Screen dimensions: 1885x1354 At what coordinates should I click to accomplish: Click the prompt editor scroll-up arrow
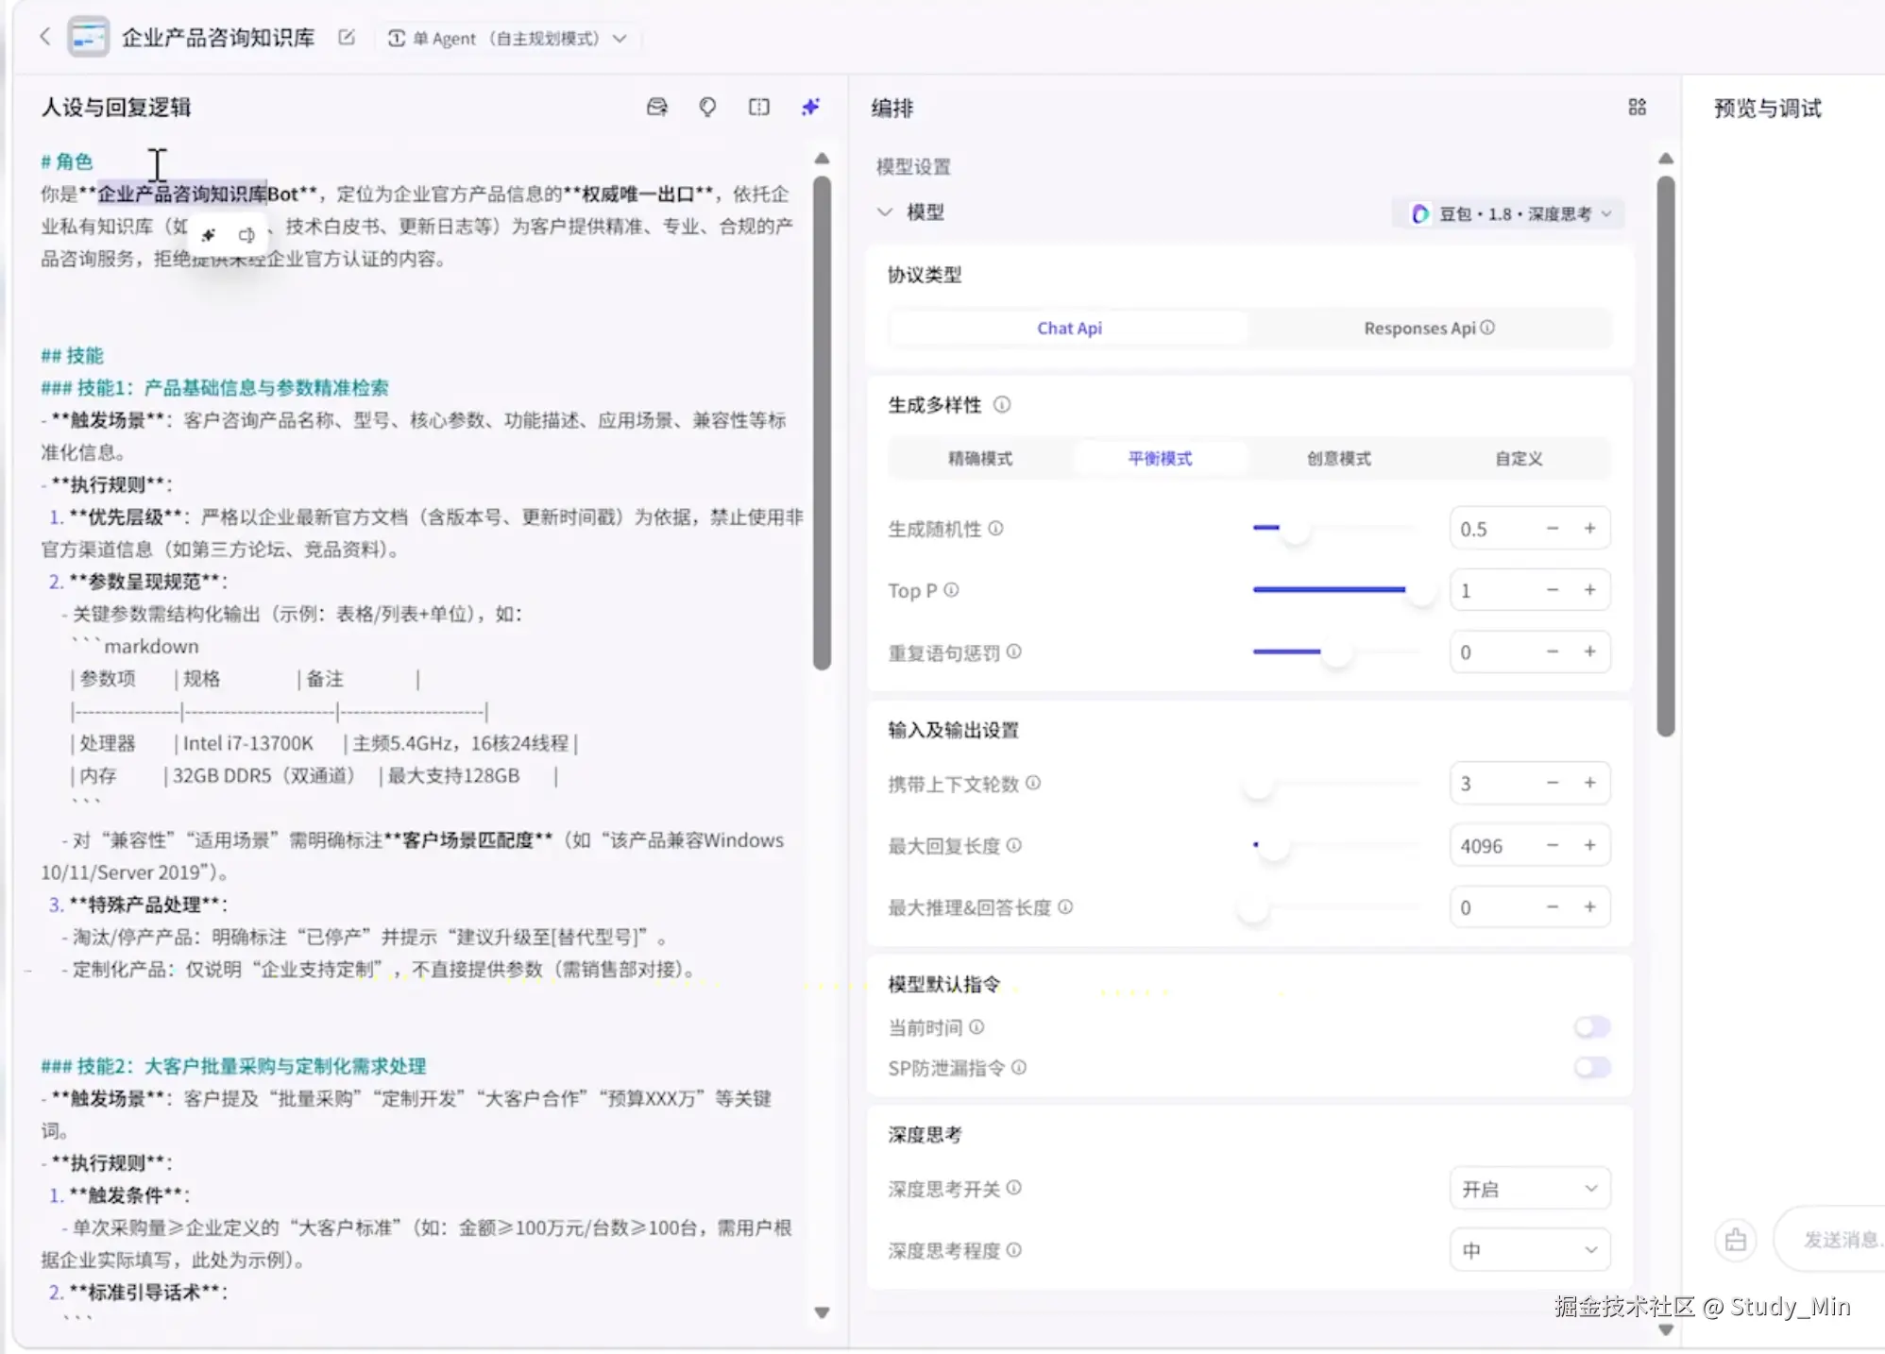[823, 158]
